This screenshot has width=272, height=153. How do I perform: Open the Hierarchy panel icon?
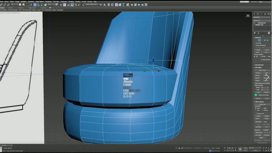tap(261, 14)
